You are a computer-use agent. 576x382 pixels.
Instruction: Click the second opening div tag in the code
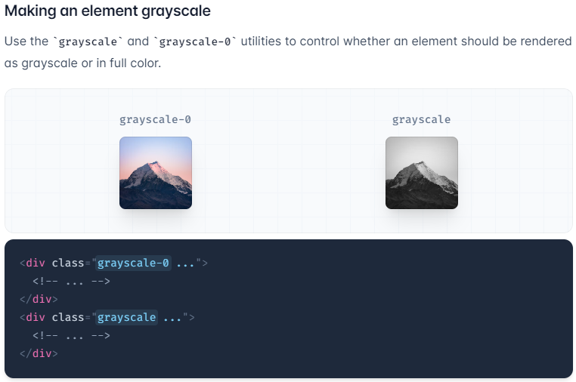click(33, 317)
